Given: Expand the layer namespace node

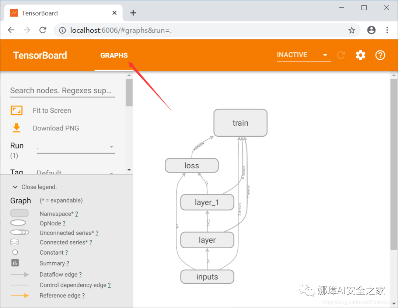Looking at the screenshot, I should click(x=207, y=240).
